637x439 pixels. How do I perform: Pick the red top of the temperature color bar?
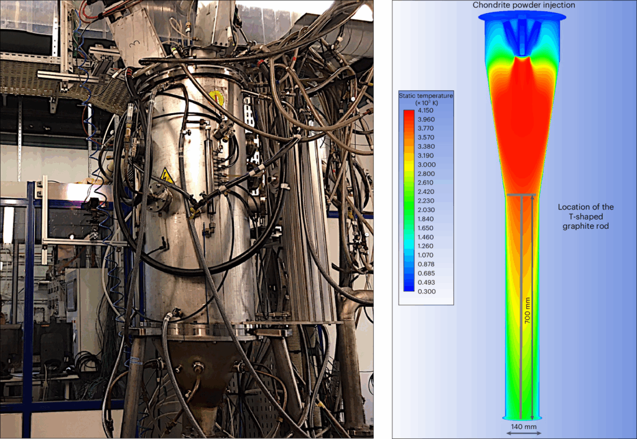(409, 114)
